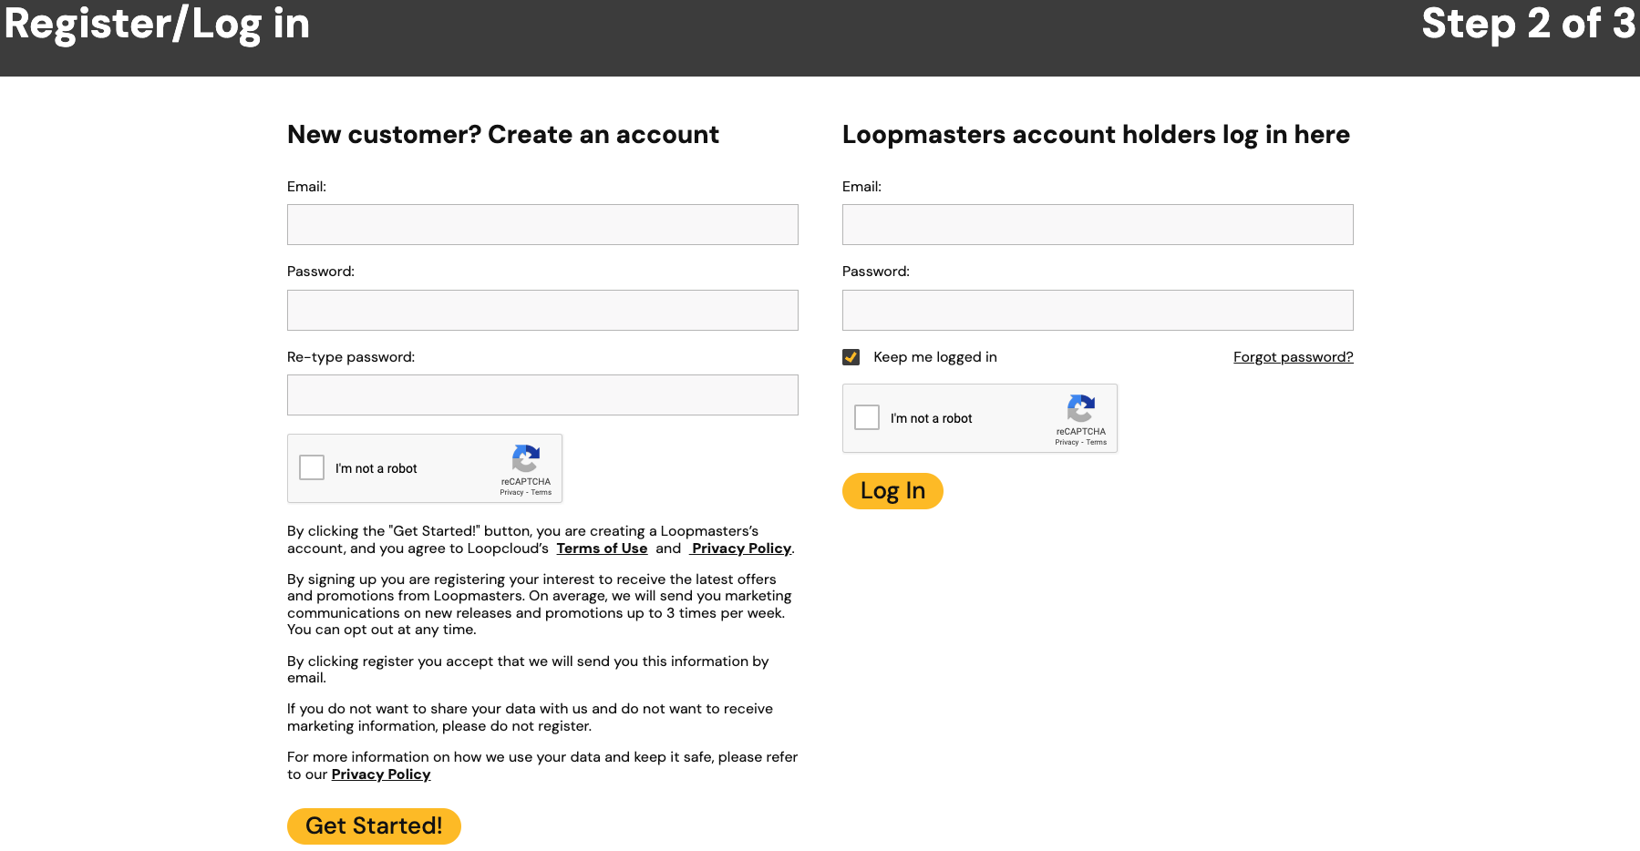Focus new customer Email field
Image resolution: width=1640 pixels, height=851 pixels.
542,225
